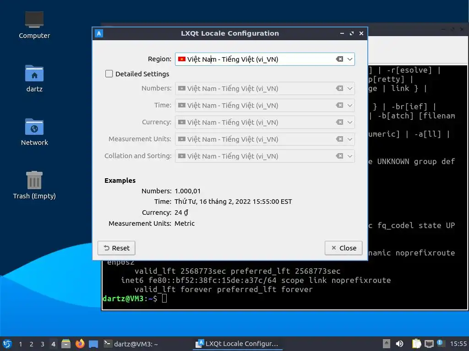
Task: Expand the Region dropdown arrow
Action: 349,59
